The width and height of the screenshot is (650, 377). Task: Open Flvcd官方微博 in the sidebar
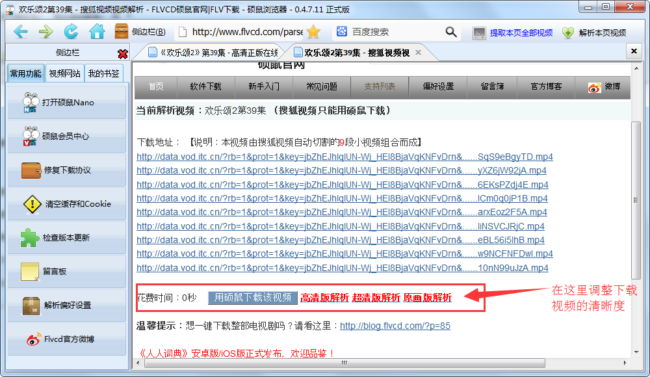pyautogui.click(x=67, y=339)
